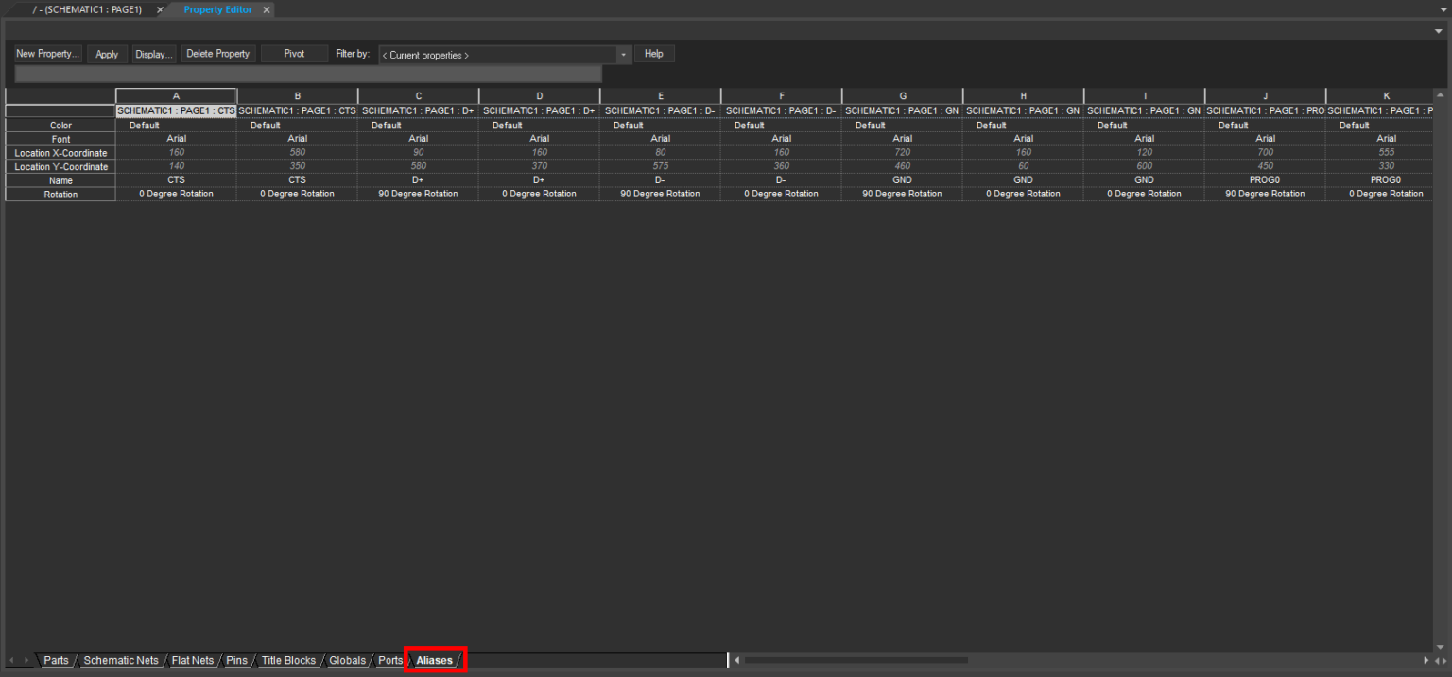Open Help from the toolbar

pyautogui.click(x=654, y=54)
